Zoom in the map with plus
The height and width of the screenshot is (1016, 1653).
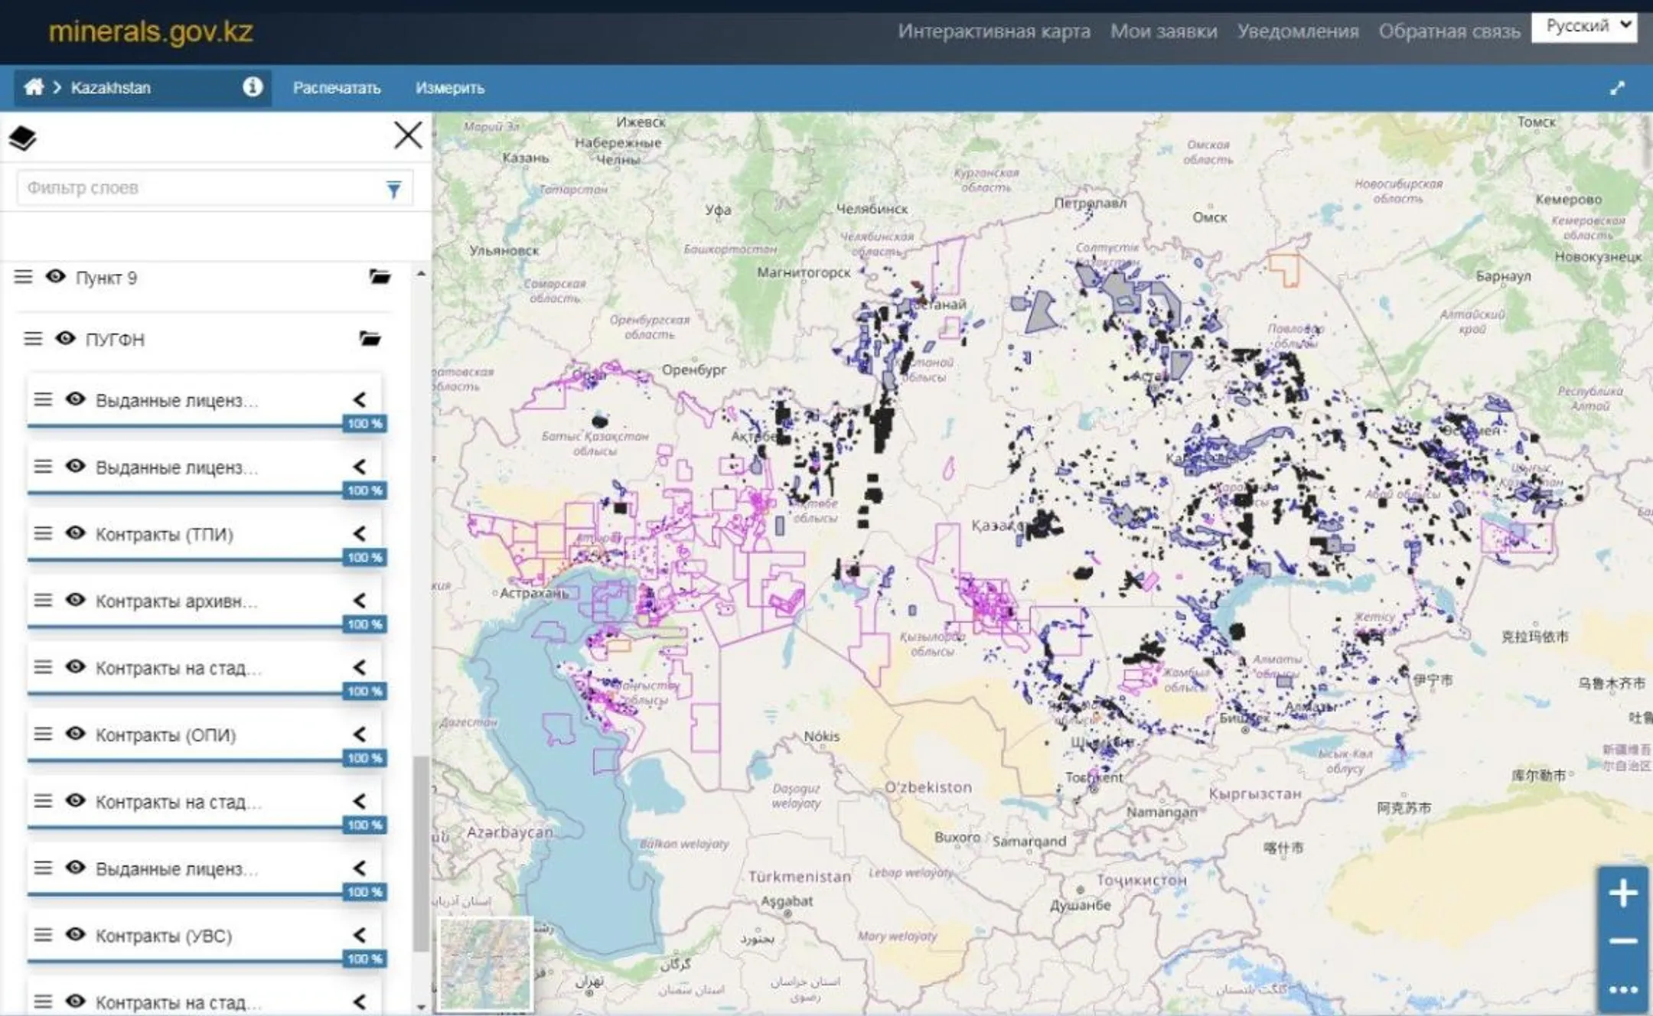[x=1622, y=893]
